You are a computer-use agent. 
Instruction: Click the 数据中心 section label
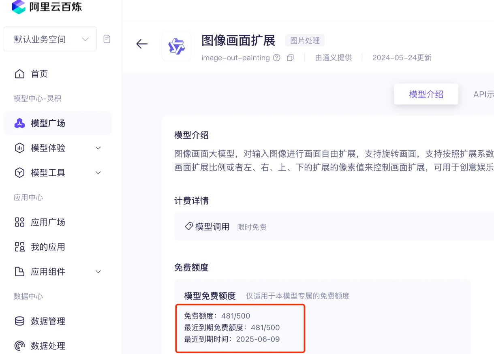tap(28, 296)
